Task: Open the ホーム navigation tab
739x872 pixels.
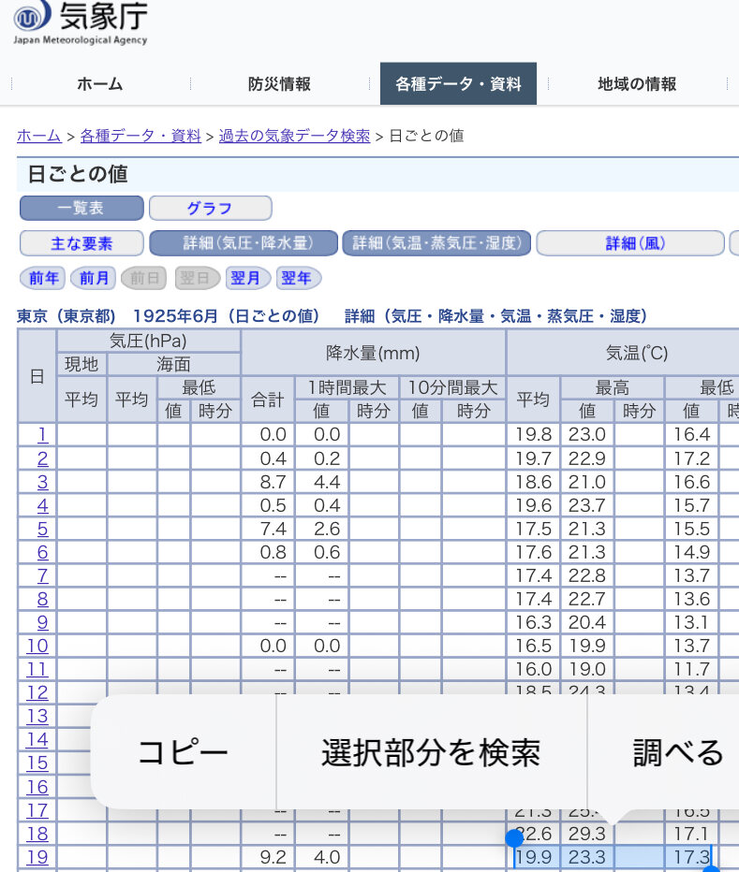Action: pyautogui.click(x=99, y=84)
